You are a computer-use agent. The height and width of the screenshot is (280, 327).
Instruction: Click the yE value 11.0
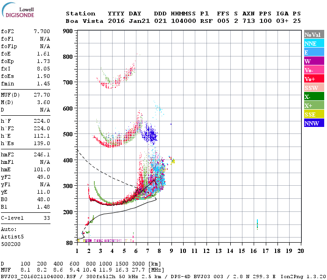click(43, 192)
